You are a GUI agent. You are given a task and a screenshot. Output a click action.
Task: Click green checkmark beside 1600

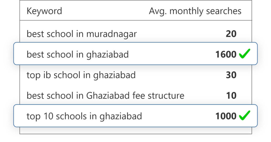coord(245,54)
